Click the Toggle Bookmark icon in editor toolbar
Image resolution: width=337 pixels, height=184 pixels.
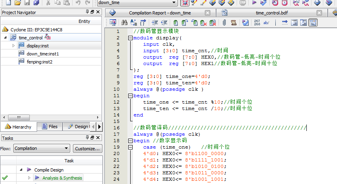point(175,23)
